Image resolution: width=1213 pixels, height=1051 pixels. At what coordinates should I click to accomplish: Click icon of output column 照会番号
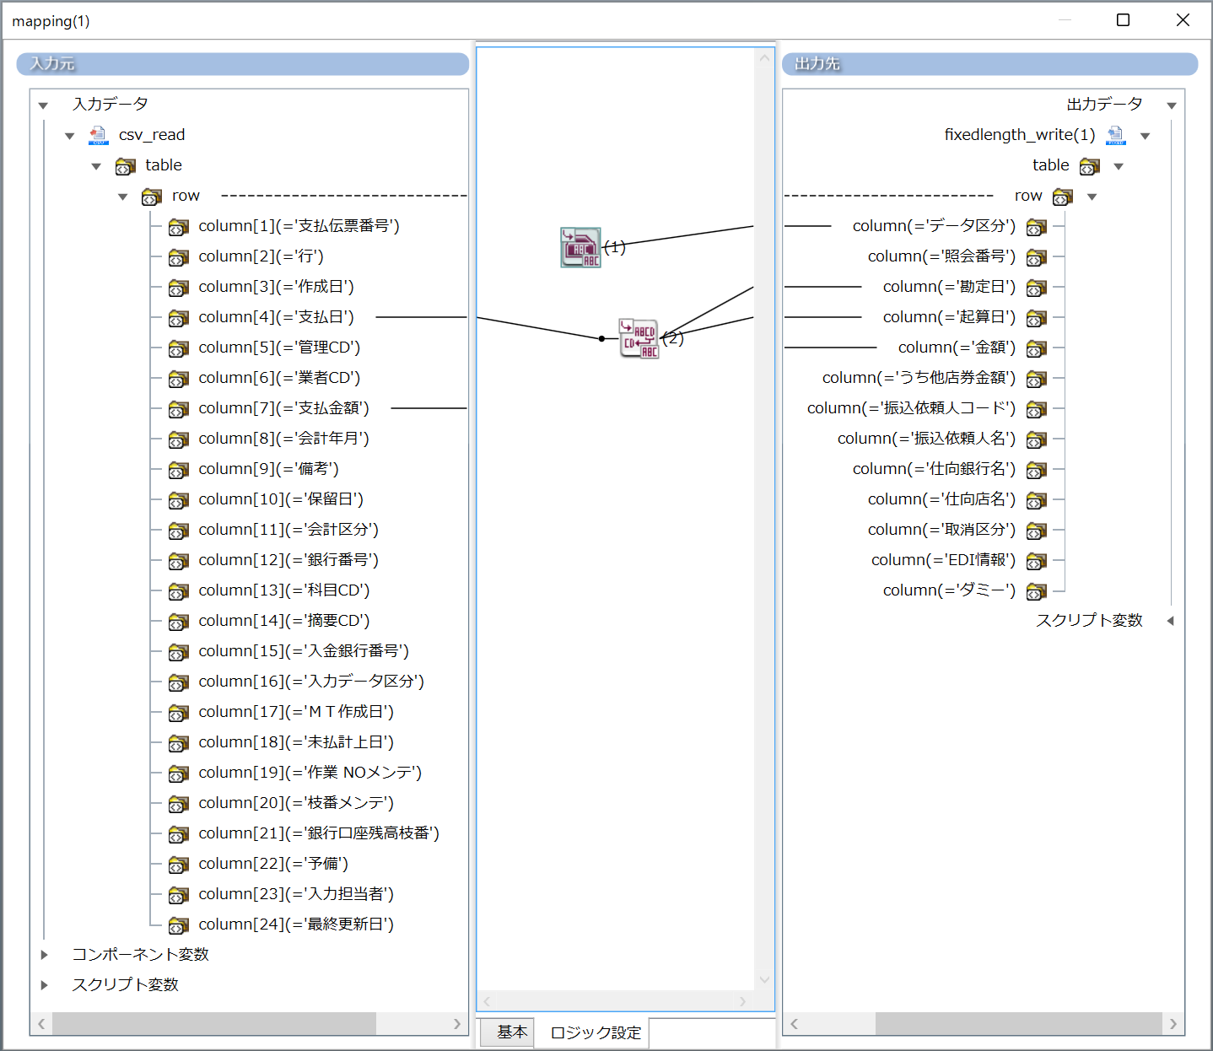point(1037,257)
